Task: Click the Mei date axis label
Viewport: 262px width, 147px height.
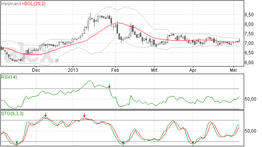Action: 233,70
